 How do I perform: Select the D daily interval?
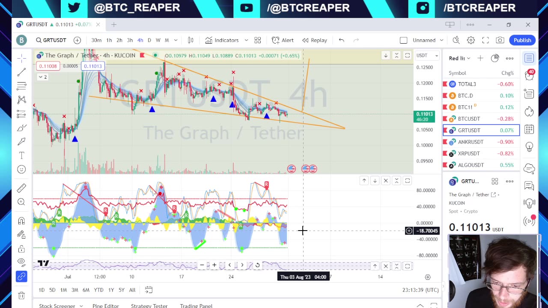149,40
